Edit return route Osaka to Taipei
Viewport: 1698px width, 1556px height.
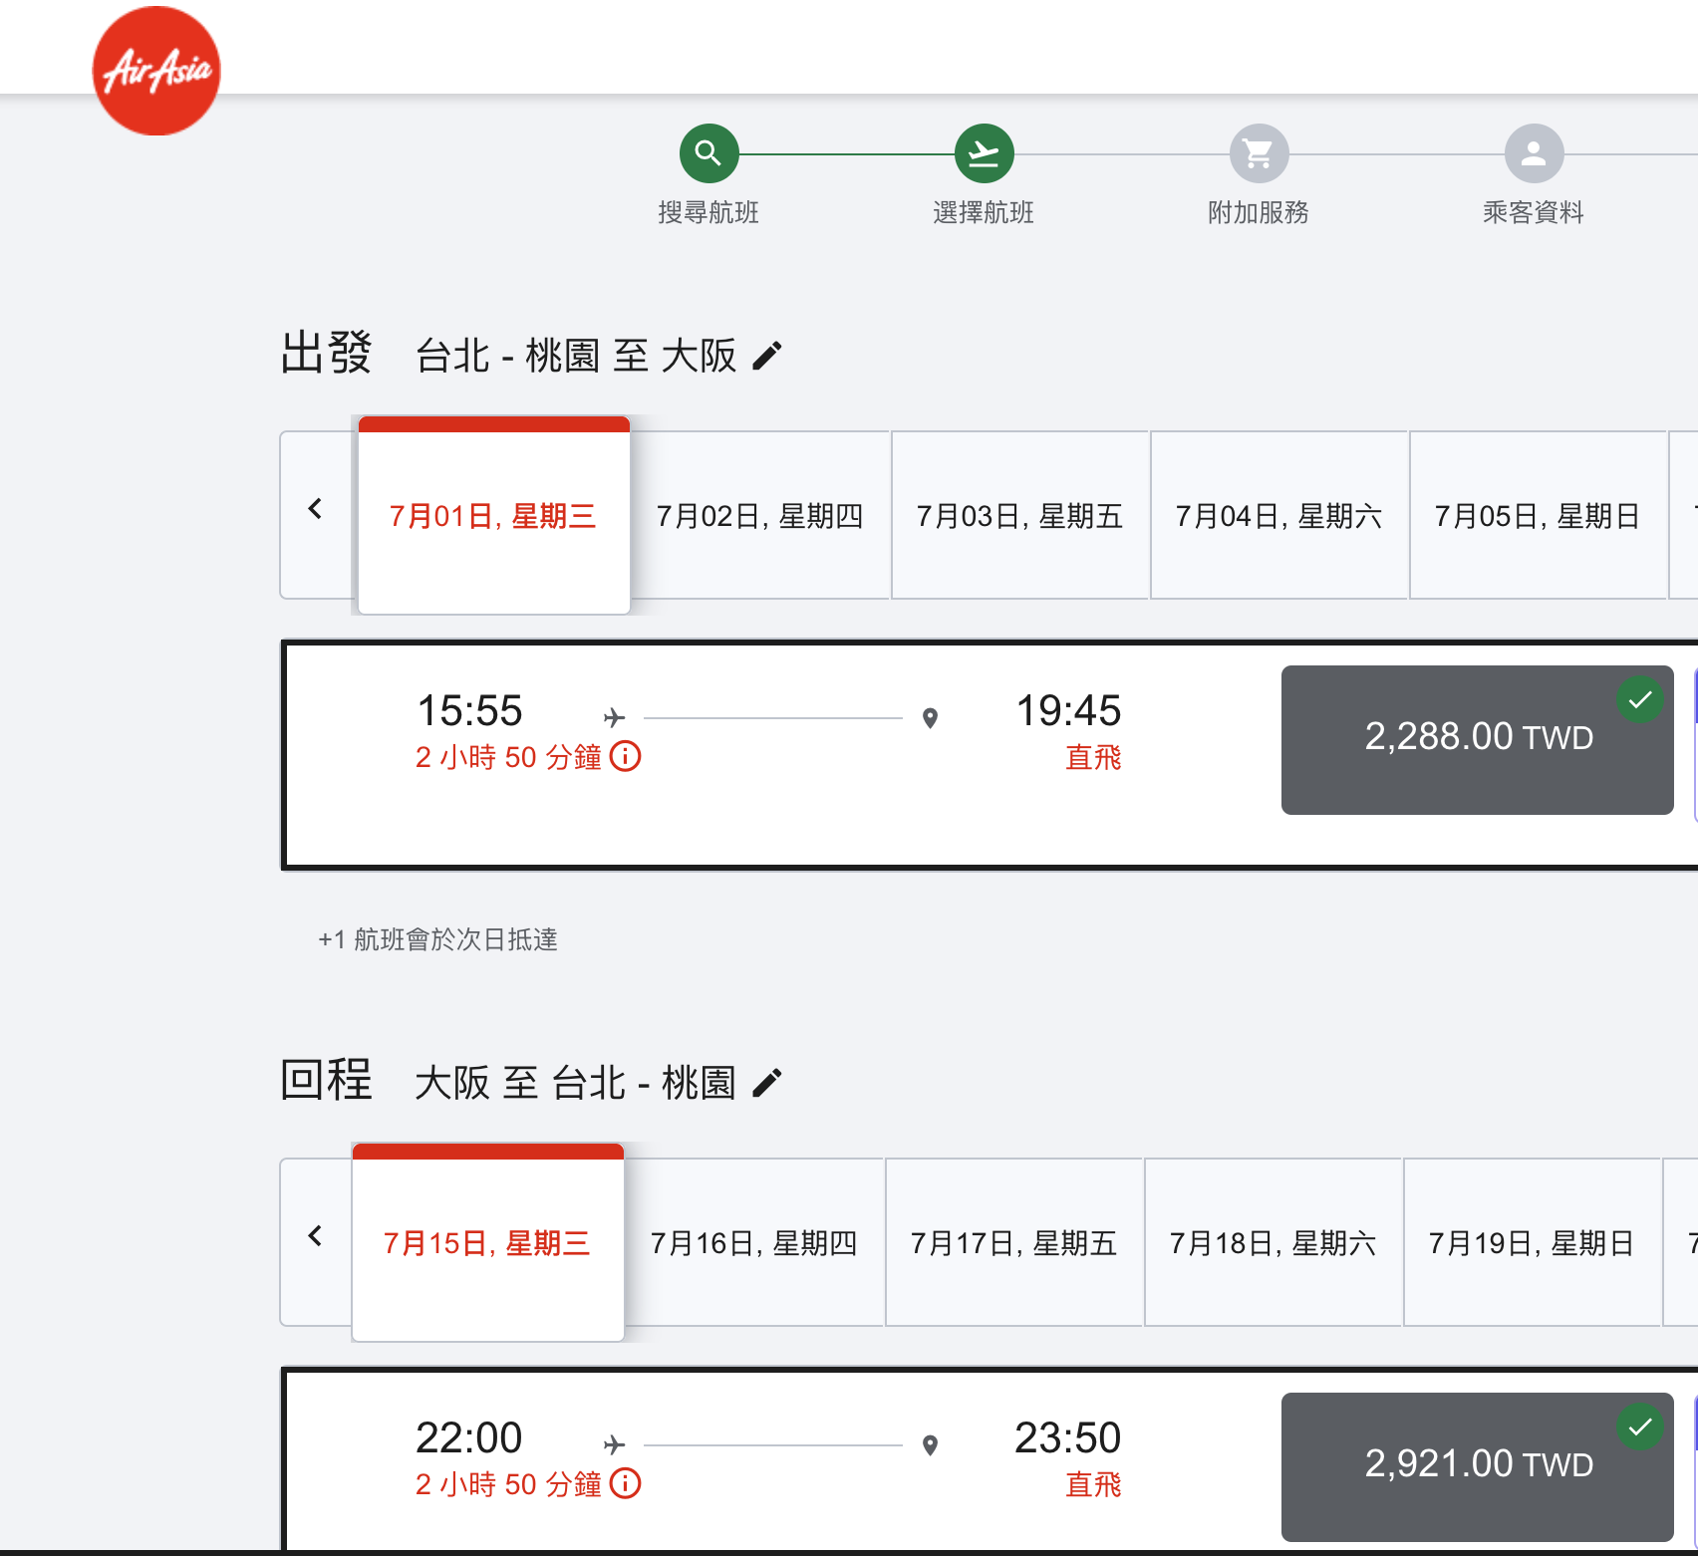click(x=767, y=1083)
